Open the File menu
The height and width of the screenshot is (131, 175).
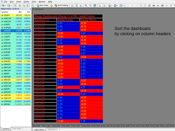[x=5, y=2]
